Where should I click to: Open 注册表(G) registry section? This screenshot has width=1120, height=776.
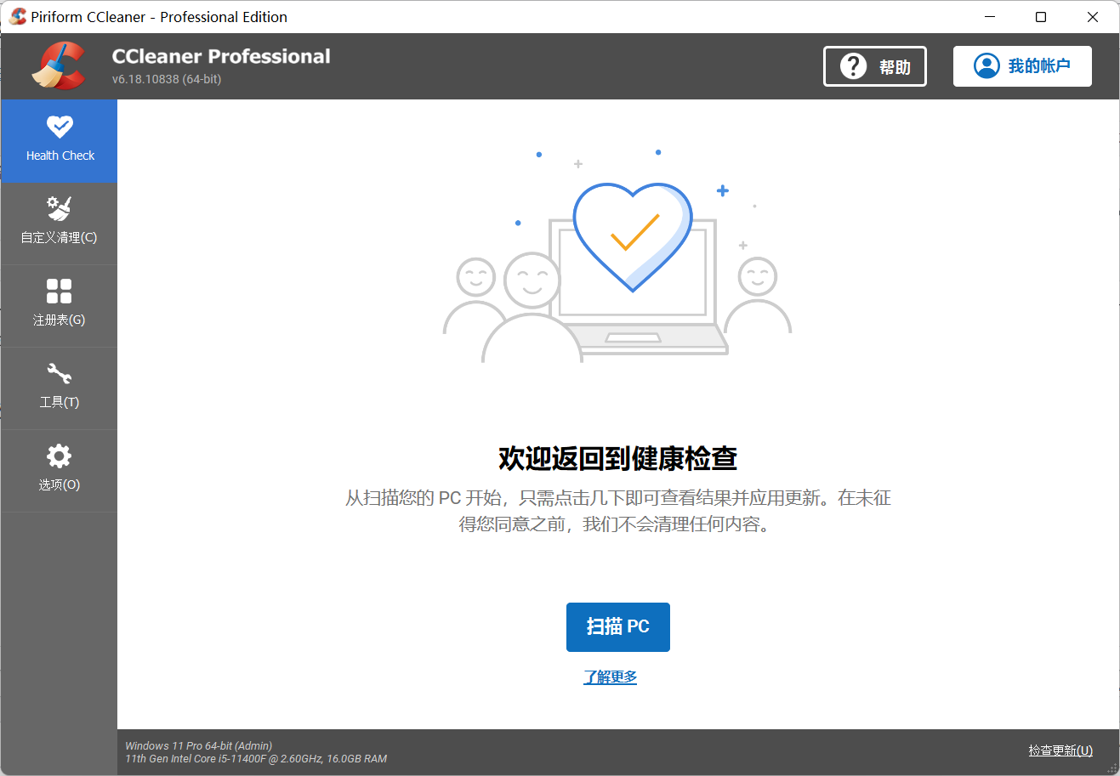[x=59, y=306]
